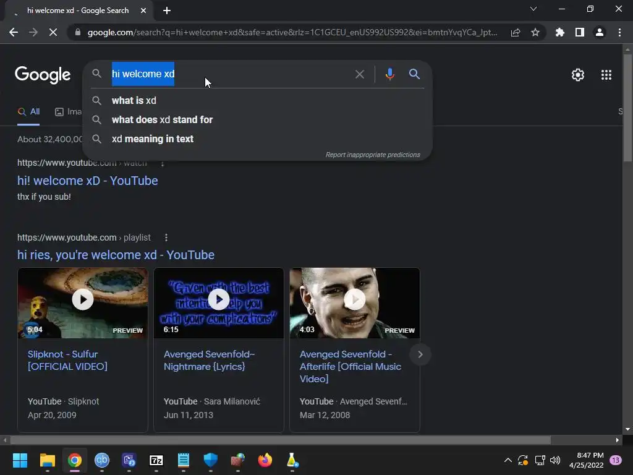The image size is (633, 475).
Task: Stop the page loading with the X button
Action: pos(53,32)
